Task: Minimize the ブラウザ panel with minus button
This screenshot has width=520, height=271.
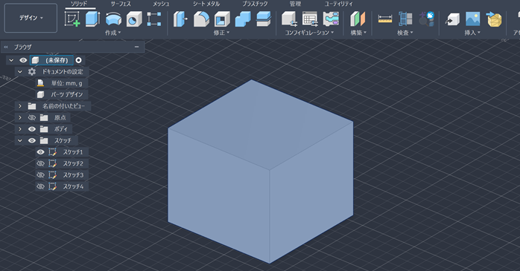Action: click(136, 47)
